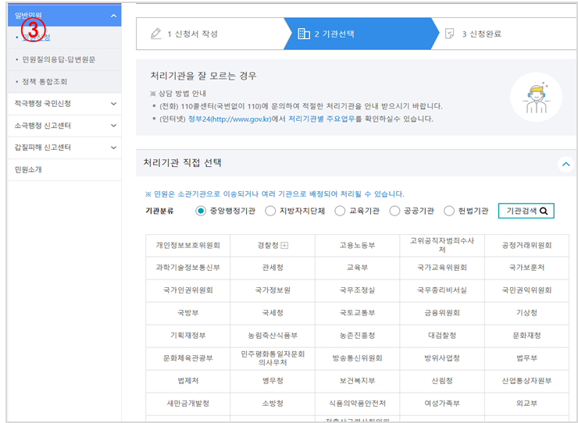Choose 경찰청 from the agency table

tap(273, 245)
